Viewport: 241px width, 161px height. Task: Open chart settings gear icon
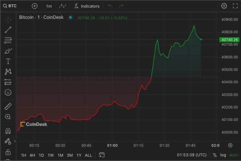tap(224, 6)
